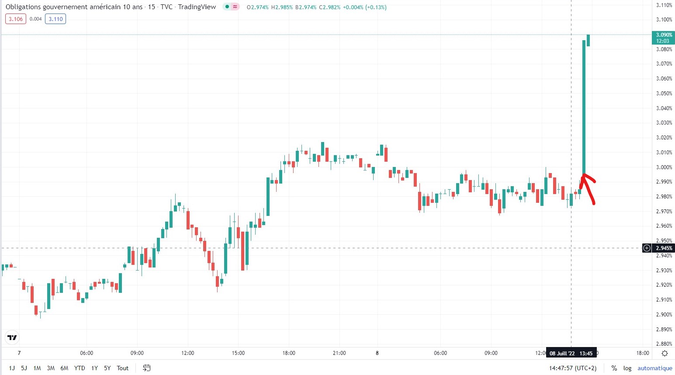Click the TradingView logo icon
This screenshot has width=675, height=375.
12,337
